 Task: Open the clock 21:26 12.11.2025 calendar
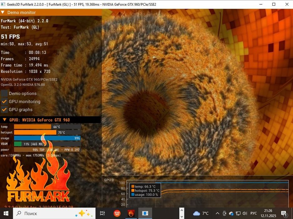click(x=268, y=213)
